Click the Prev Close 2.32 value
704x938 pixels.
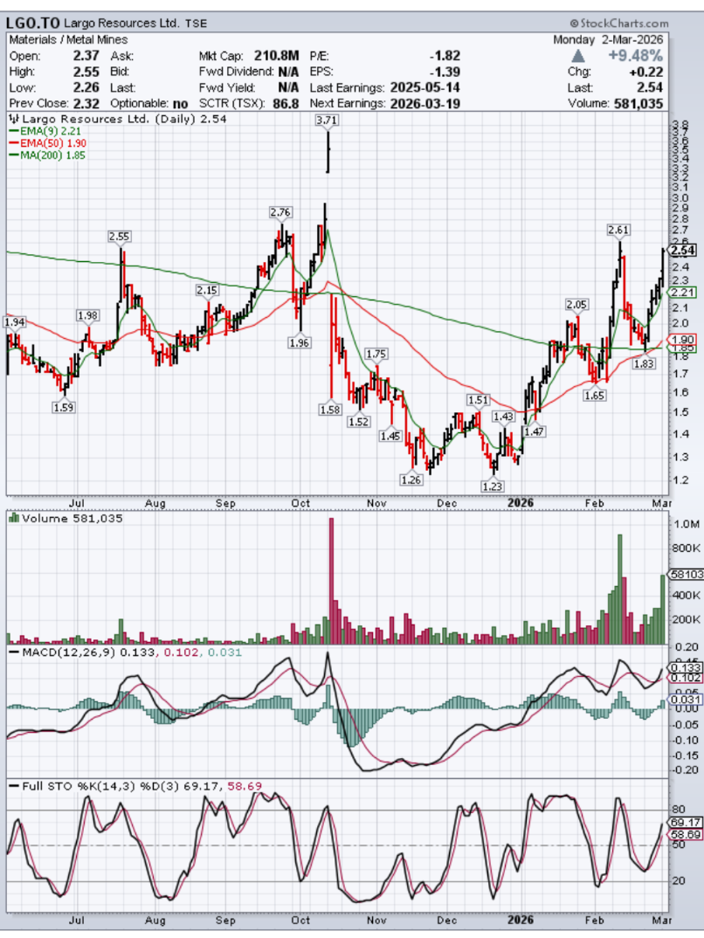click(86, 103)
